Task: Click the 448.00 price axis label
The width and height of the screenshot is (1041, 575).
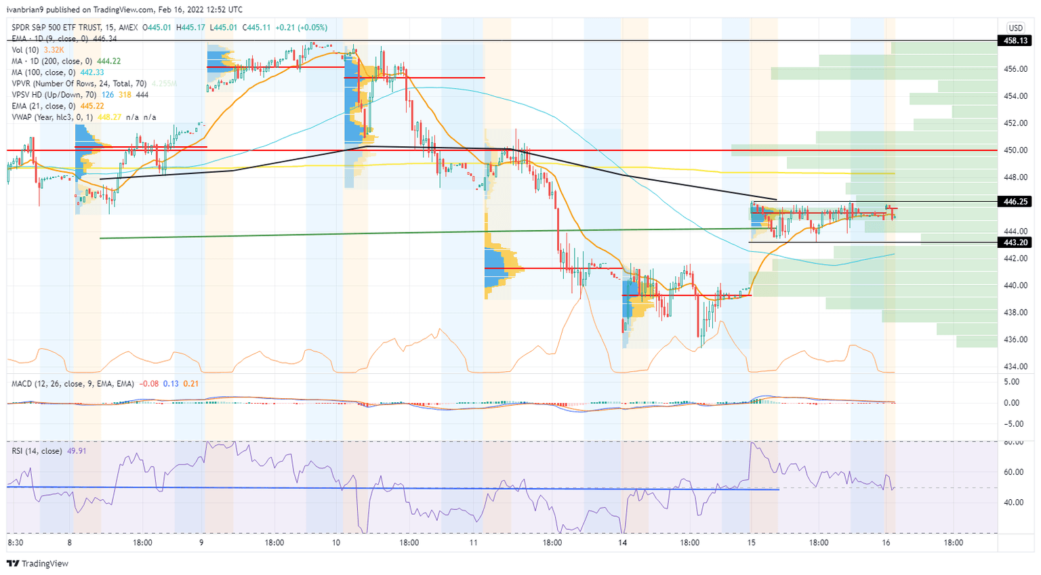Action: [1015, 177]
